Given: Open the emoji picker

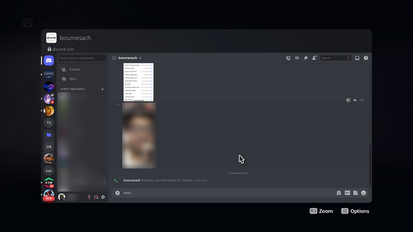Looking at the screenshot, I should coord(363,193).
